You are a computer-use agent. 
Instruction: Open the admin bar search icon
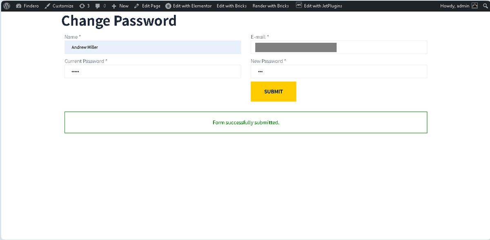click(485, 6)
